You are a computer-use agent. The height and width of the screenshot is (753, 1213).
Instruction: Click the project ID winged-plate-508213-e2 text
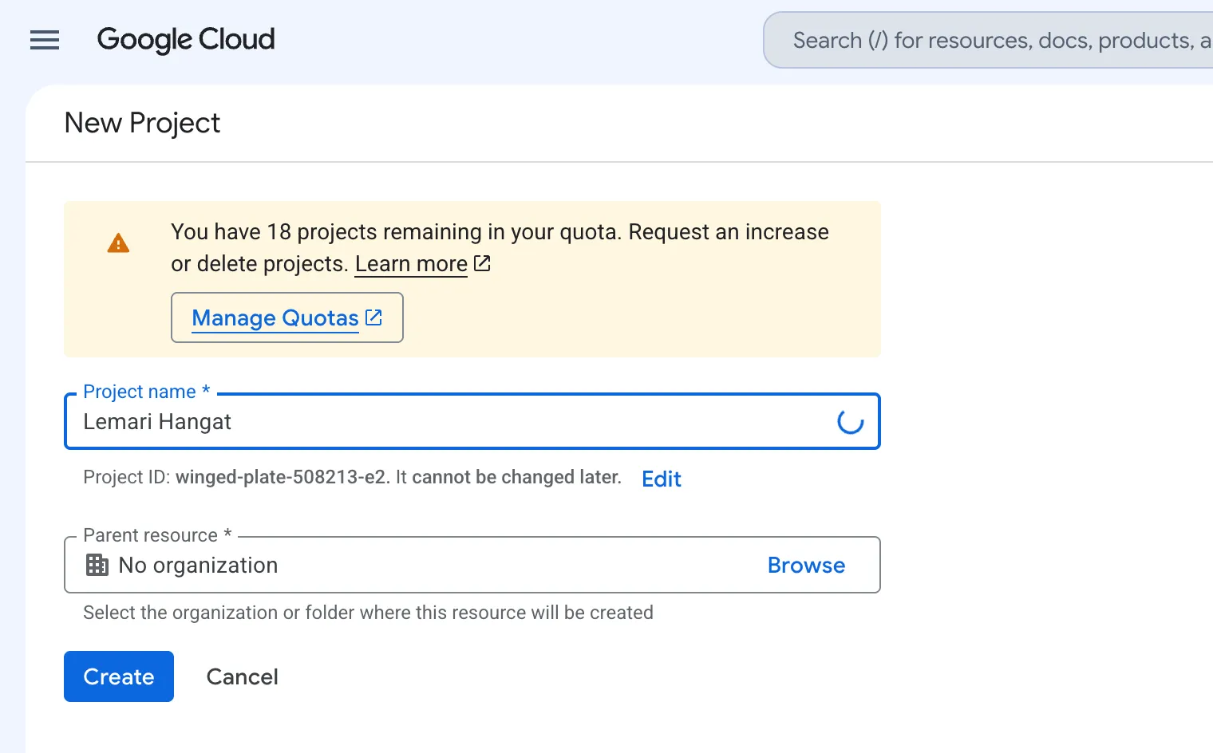[281, 477]
